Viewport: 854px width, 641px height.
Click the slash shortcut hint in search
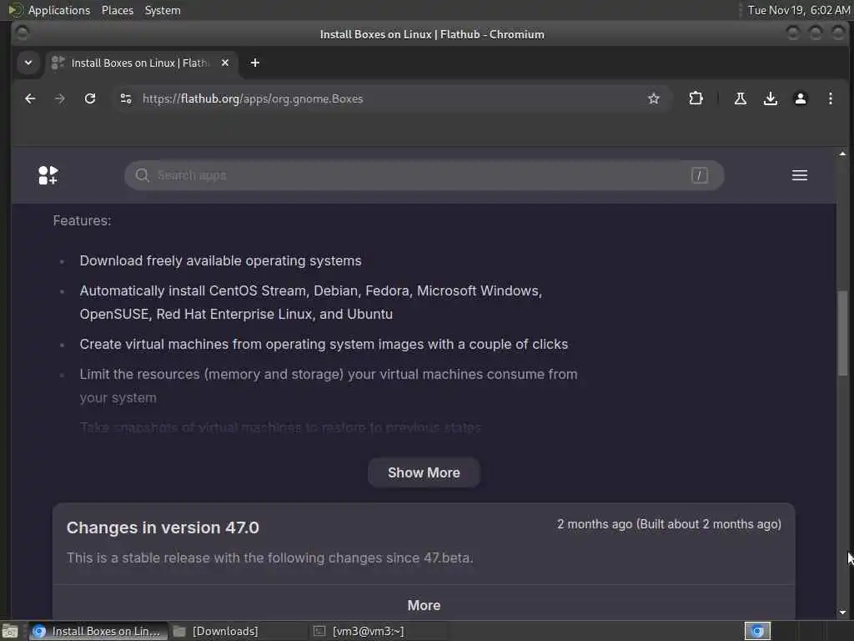[x=700, y=175]
